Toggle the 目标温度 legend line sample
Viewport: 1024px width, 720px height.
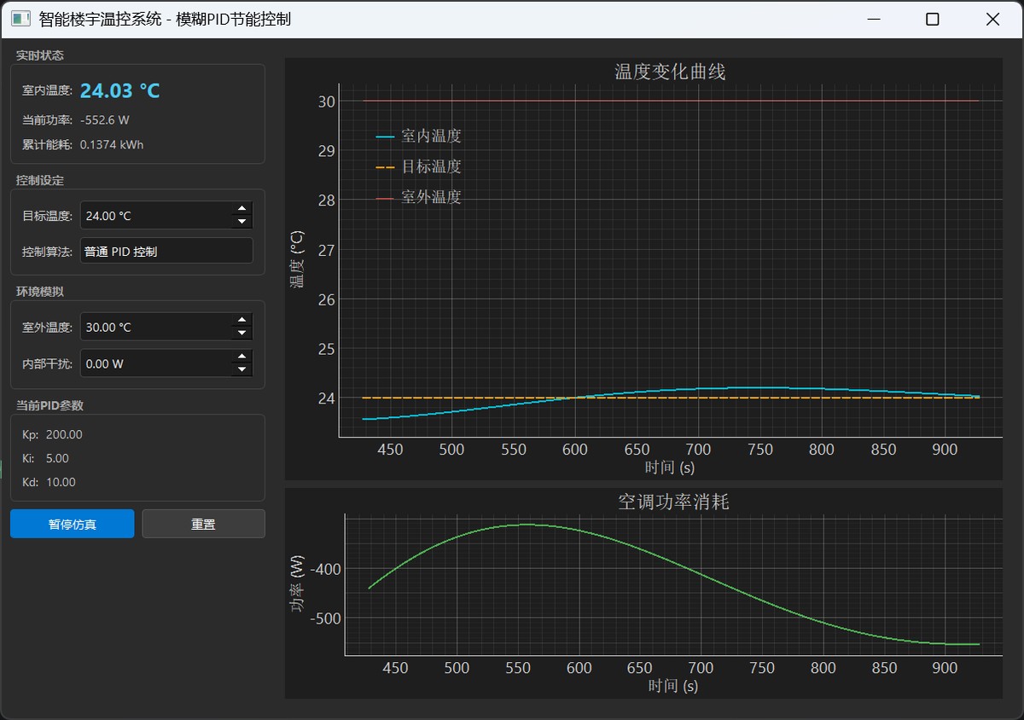tap(386, 167)
